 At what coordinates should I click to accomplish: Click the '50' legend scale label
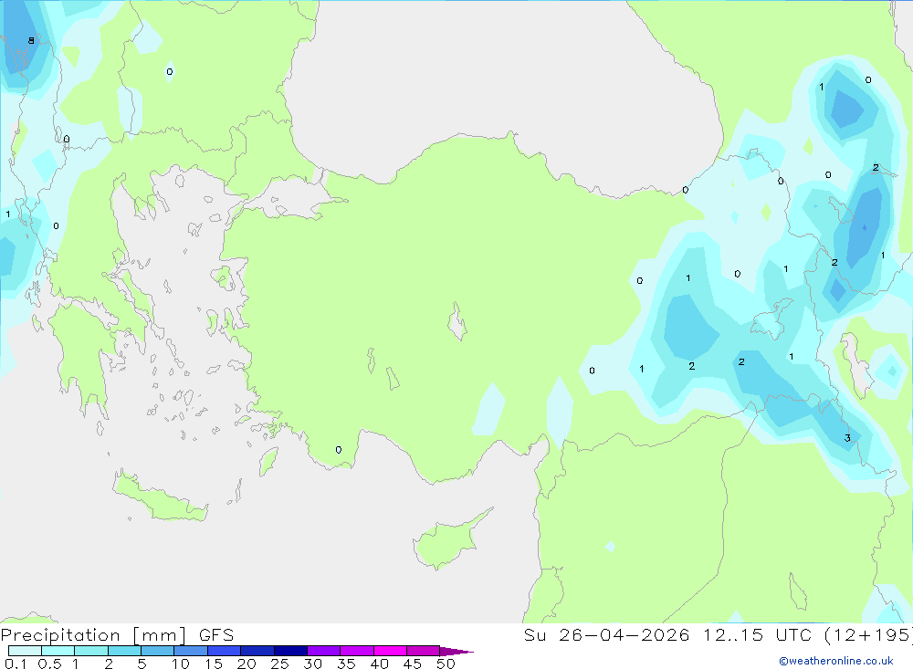click(x=446, y=664)
